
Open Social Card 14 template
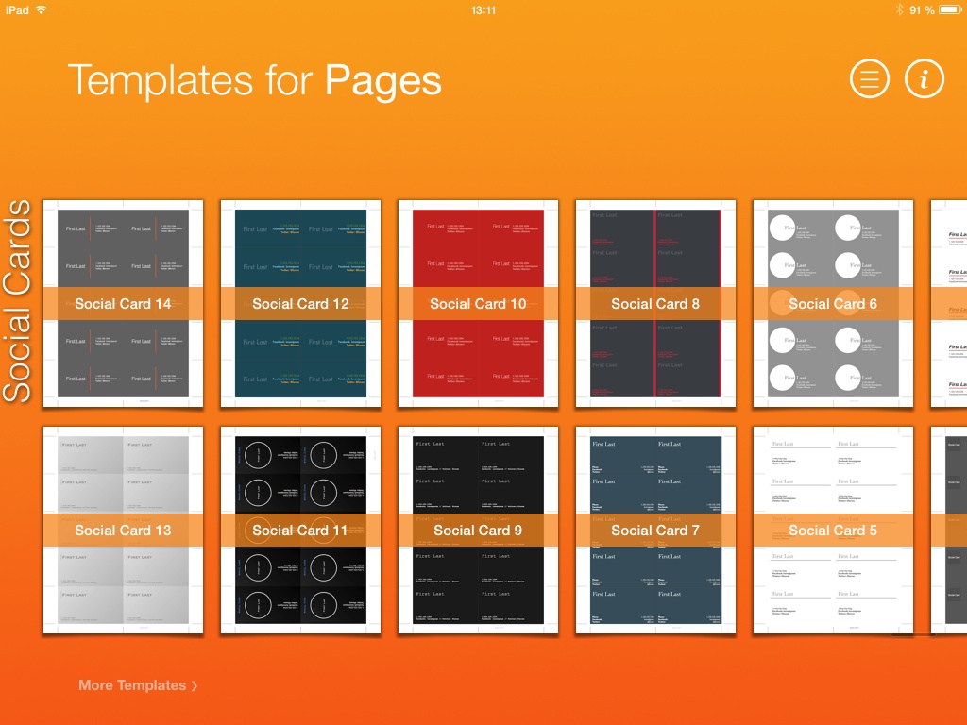click(x=123, y=304)
